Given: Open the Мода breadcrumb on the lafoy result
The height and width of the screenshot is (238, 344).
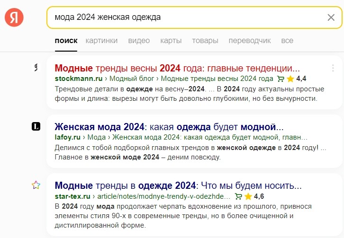Looking at the screenshot, I should click(x=97, y=137).
